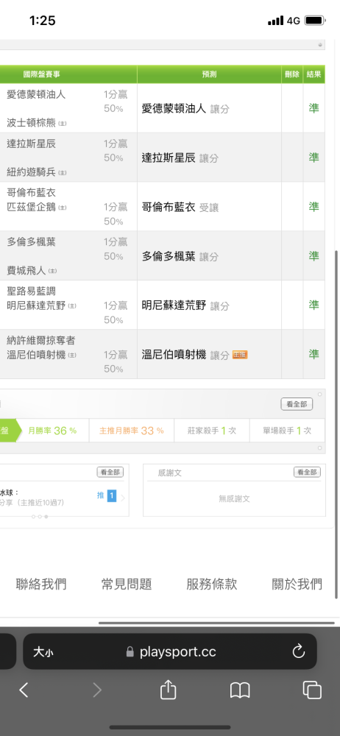Open the 關於我們 footer link
Viewport: 340px width, 736px height.
[297, 584]
